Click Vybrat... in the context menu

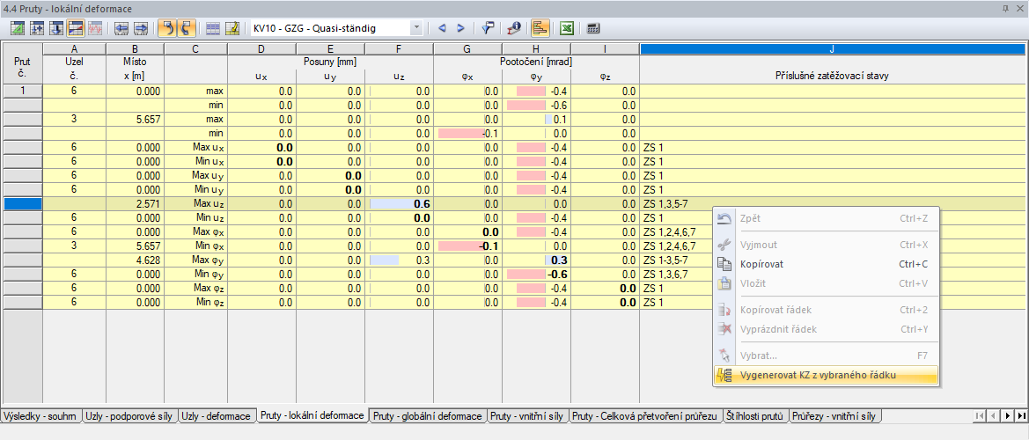pos(826,356)
